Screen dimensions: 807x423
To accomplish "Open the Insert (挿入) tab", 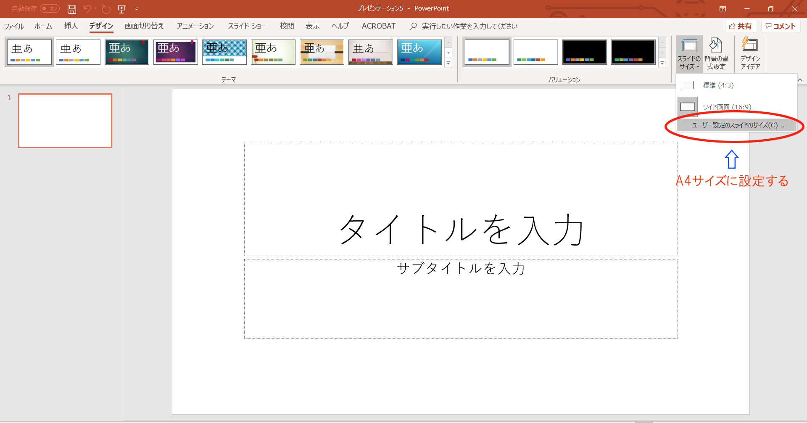I will tap(71, 26).
